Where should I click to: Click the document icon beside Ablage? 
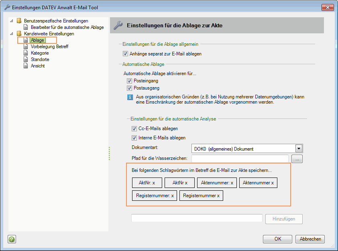tap(26, 40)
